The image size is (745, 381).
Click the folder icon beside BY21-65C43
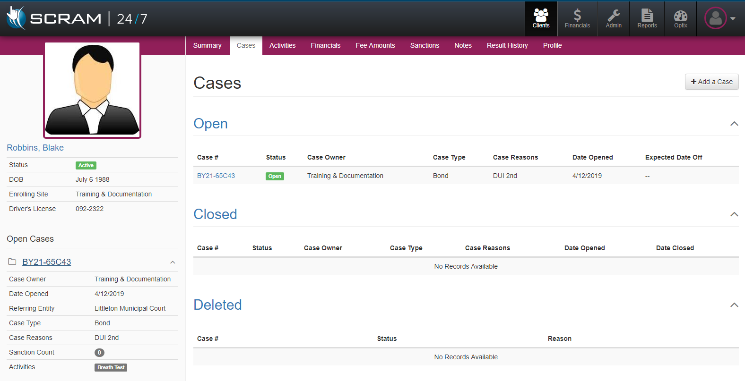12,262
